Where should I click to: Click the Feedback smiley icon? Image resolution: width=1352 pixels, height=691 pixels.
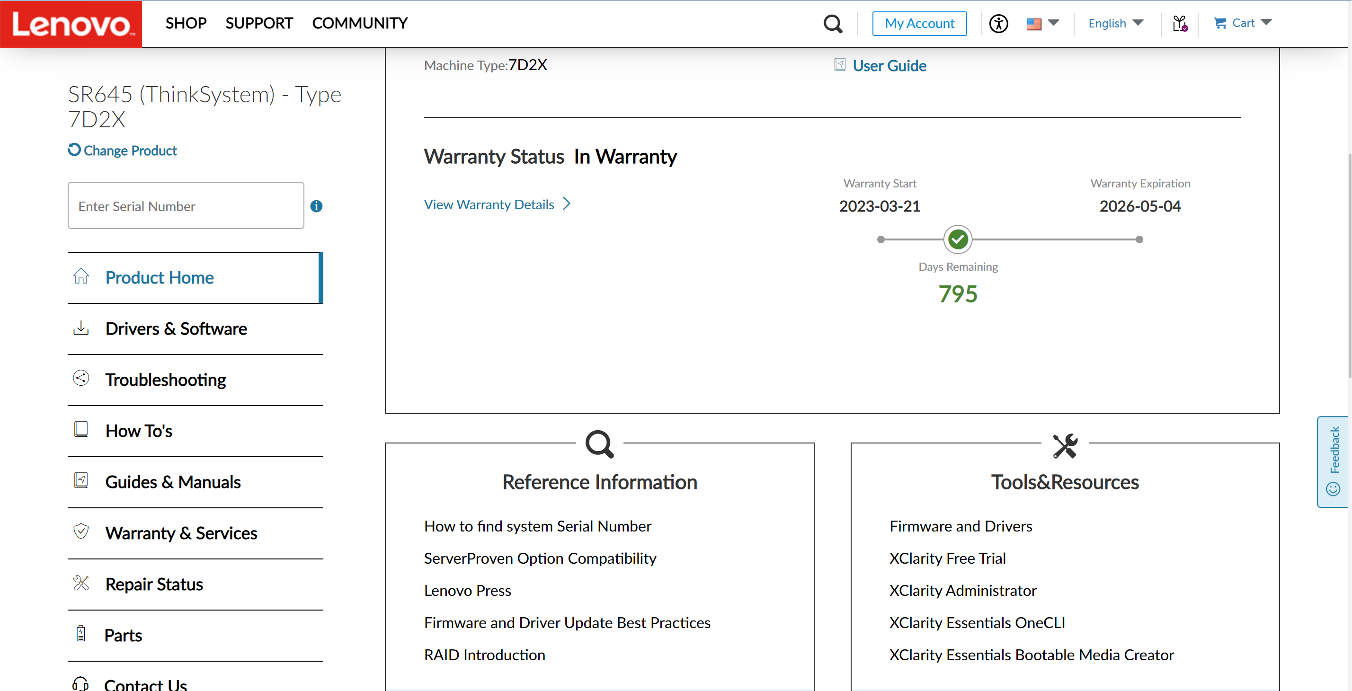[x=1333, y=489]
